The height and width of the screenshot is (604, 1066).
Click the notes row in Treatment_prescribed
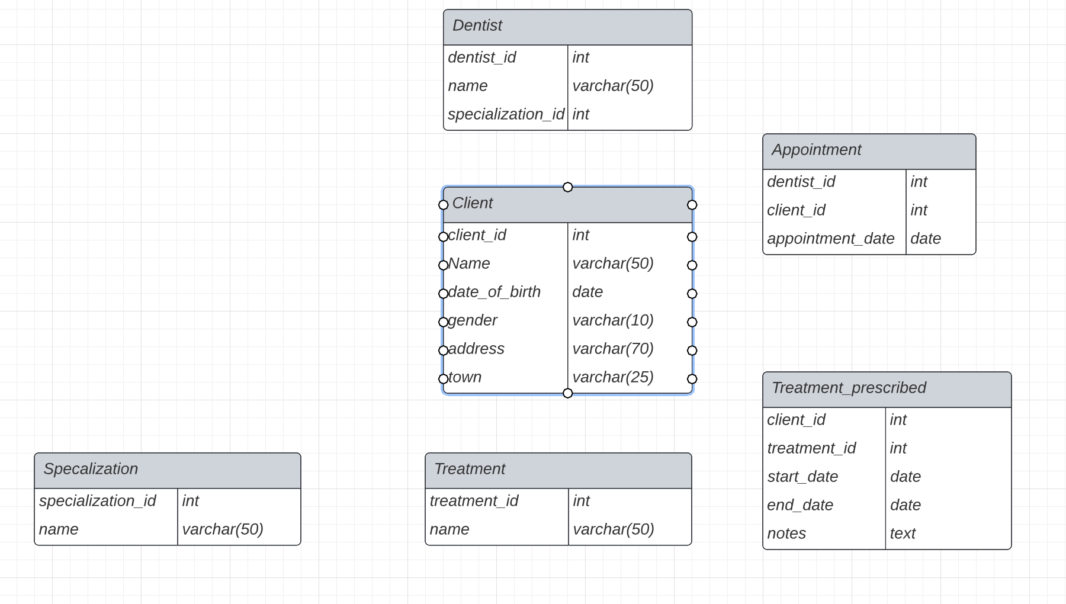[788, 534]
